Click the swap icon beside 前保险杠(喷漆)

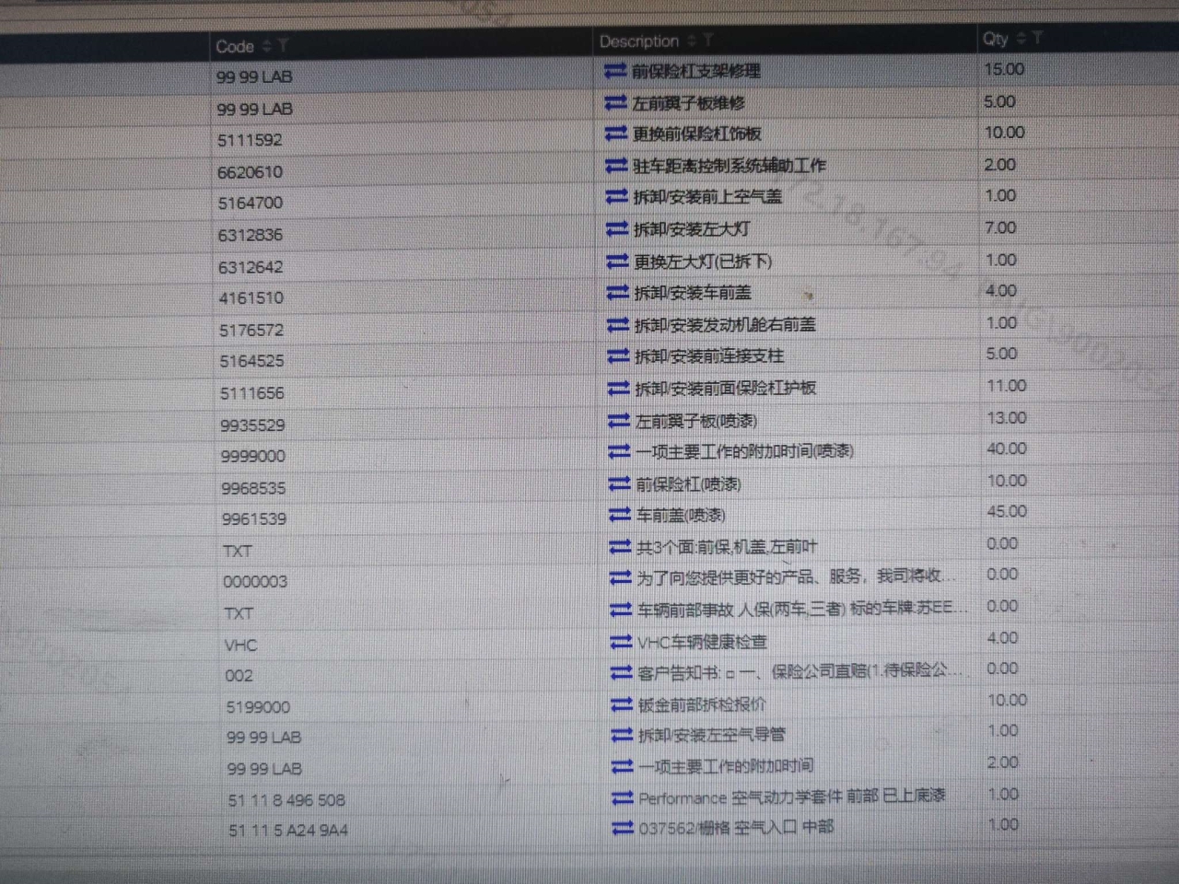pos(620,484)
